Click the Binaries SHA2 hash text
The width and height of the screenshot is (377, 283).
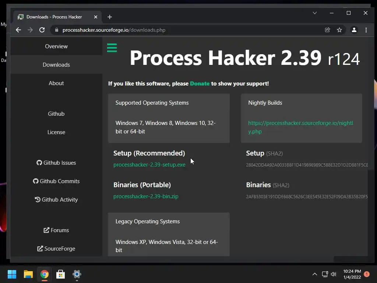pos(307,197)
